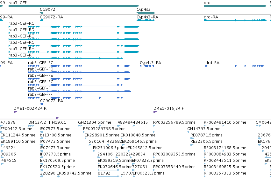This screenshot has height=178, width=271.
Task: Select EST IP07573.5prime
Action: (x=55, y=129)
